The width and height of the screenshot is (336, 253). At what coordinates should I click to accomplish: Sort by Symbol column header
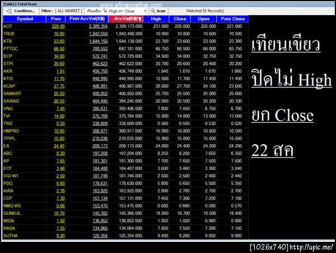coord(25,19)
